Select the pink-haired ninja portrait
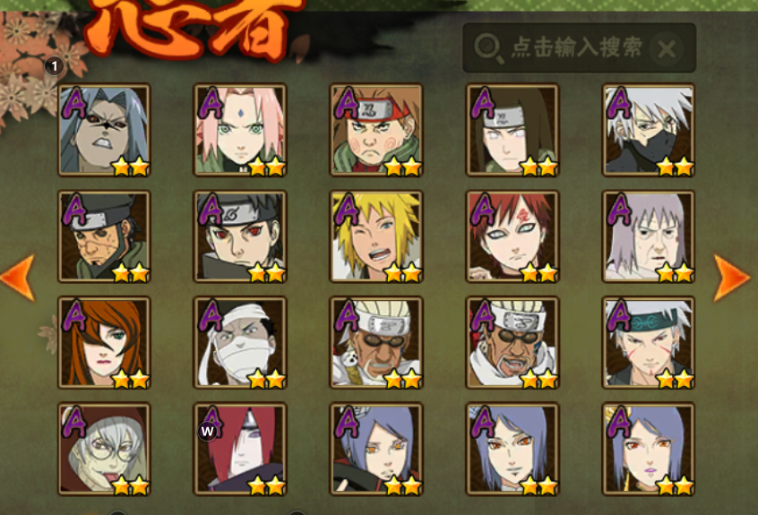The height and width of the screenshot is (515, 758). (x=240, y=130)
